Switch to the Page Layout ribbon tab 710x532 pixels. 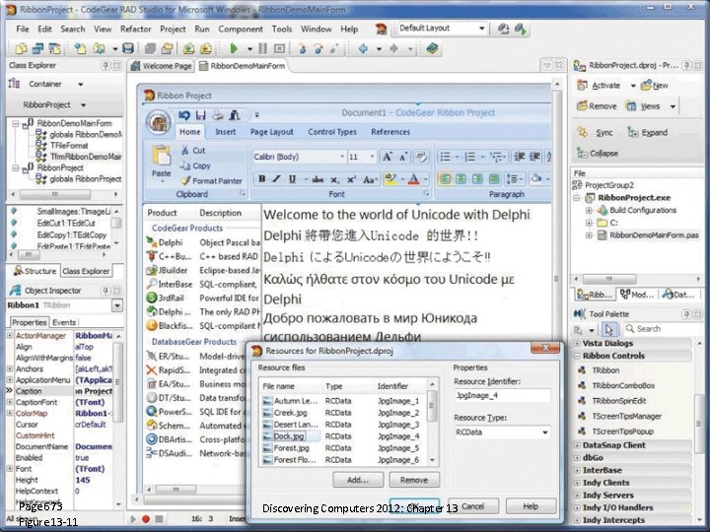point(272,132)
